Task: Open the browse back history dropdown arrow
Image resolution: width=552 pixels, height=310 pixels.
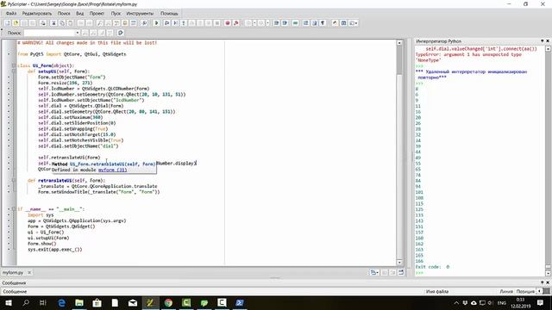Action: click(x=254, y=23)
